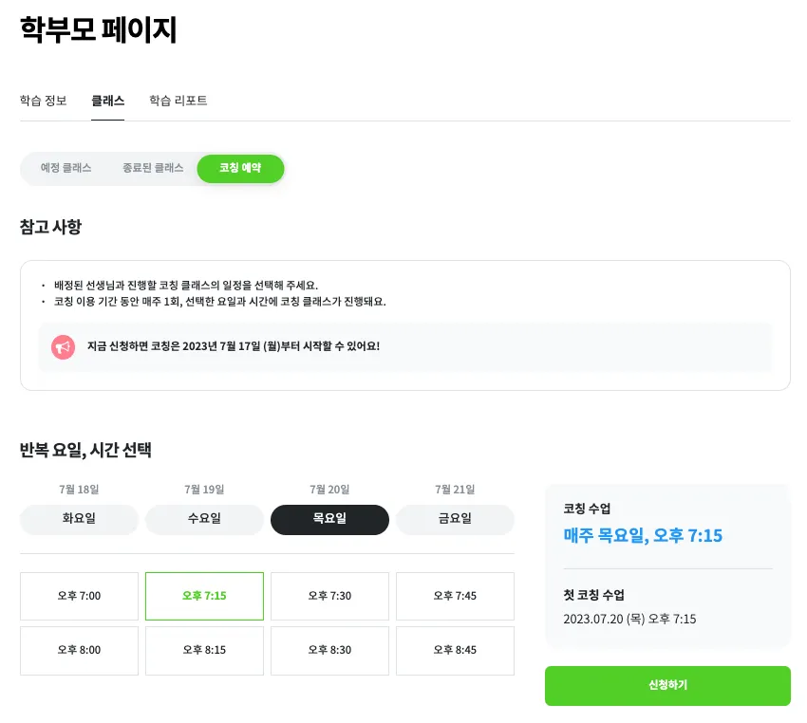Screen dimensions: 807x723
Task: Pick the 오후 7:15 time slot
Action: [x=204, y=596]
